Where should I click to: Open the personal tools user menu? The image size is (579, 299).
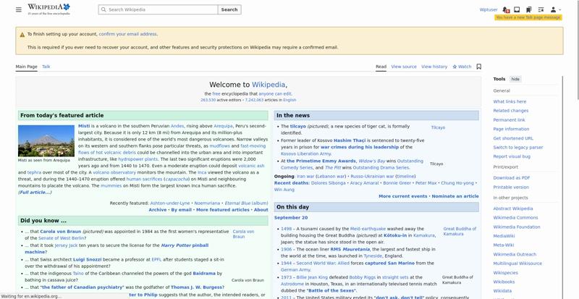tap(555, 9)
